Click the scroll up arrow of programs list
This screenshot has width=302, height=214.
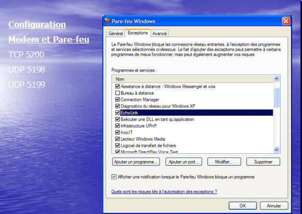click(x=277, y=79)
